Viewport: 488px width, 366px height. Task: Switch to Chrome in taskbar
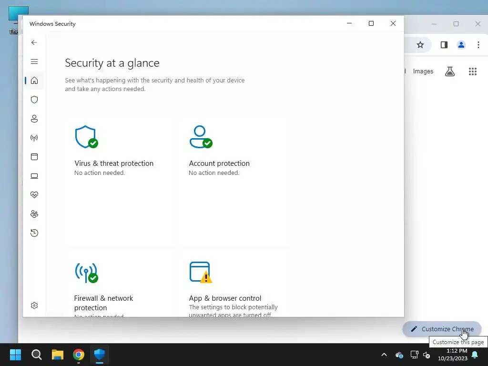click(x=79, y=355)
